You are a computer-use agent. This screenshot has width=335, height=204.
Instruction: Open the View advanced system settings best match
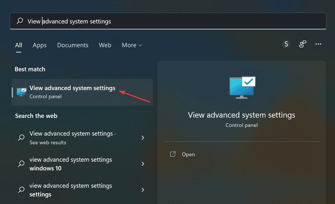[x=82, y=92]
